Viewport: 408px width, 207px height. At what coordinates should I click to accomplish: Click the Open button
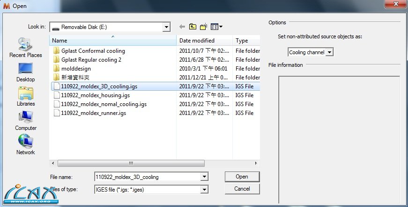tap(242, 177)
